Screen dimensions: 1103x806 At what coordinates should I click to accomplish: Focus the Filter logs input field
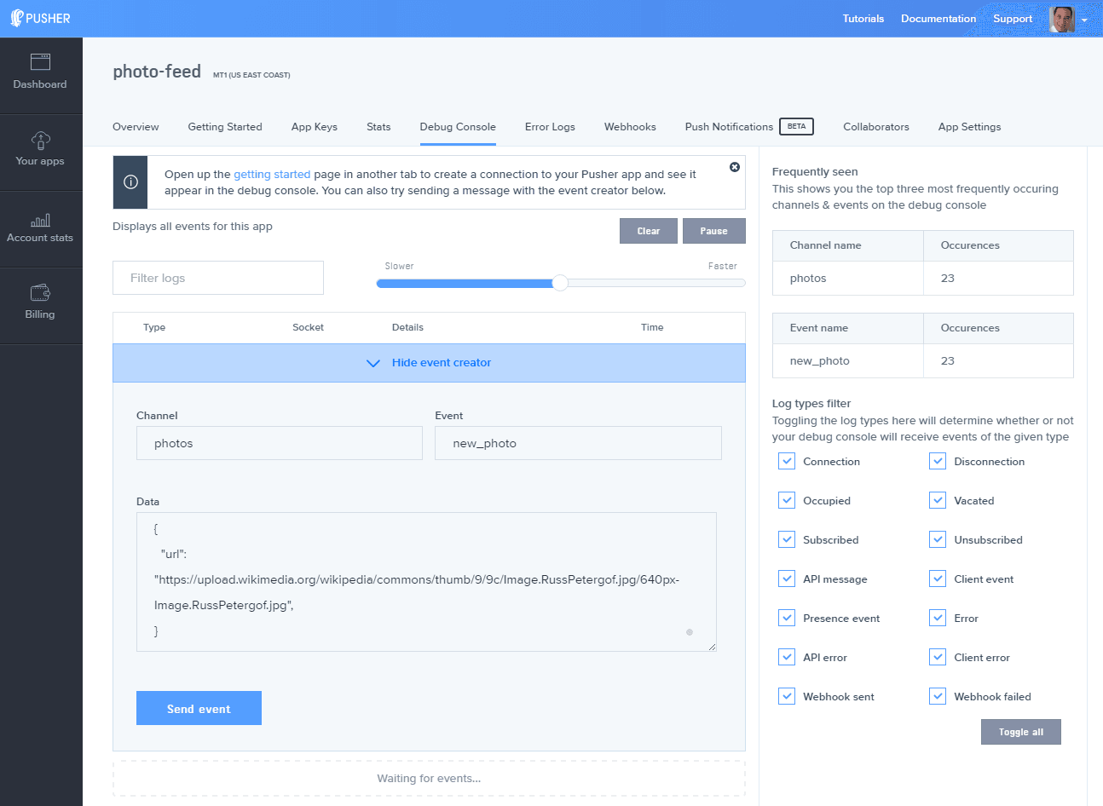[x=218, y=278]
